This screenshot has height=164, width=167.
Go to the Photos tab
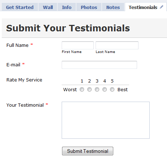click(89, 7)
